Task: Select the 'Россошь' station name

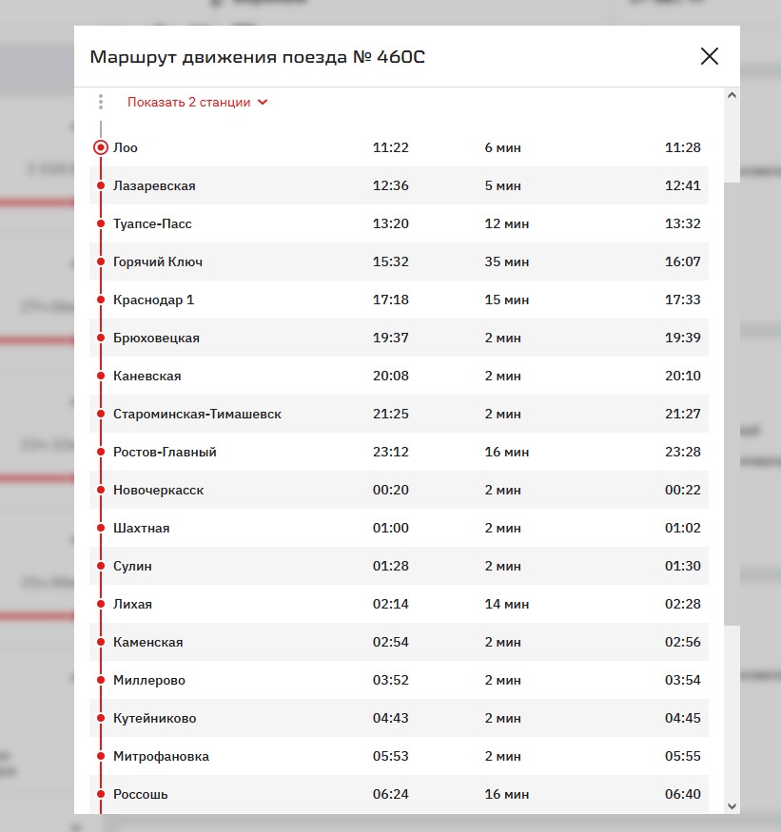Action: click(x=141, y=794)
